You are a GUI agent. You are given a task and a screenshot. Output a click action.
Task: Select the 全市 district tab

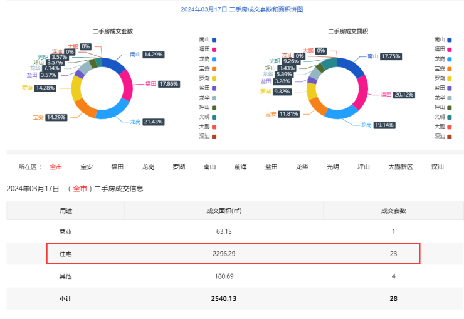click(56, 167)
